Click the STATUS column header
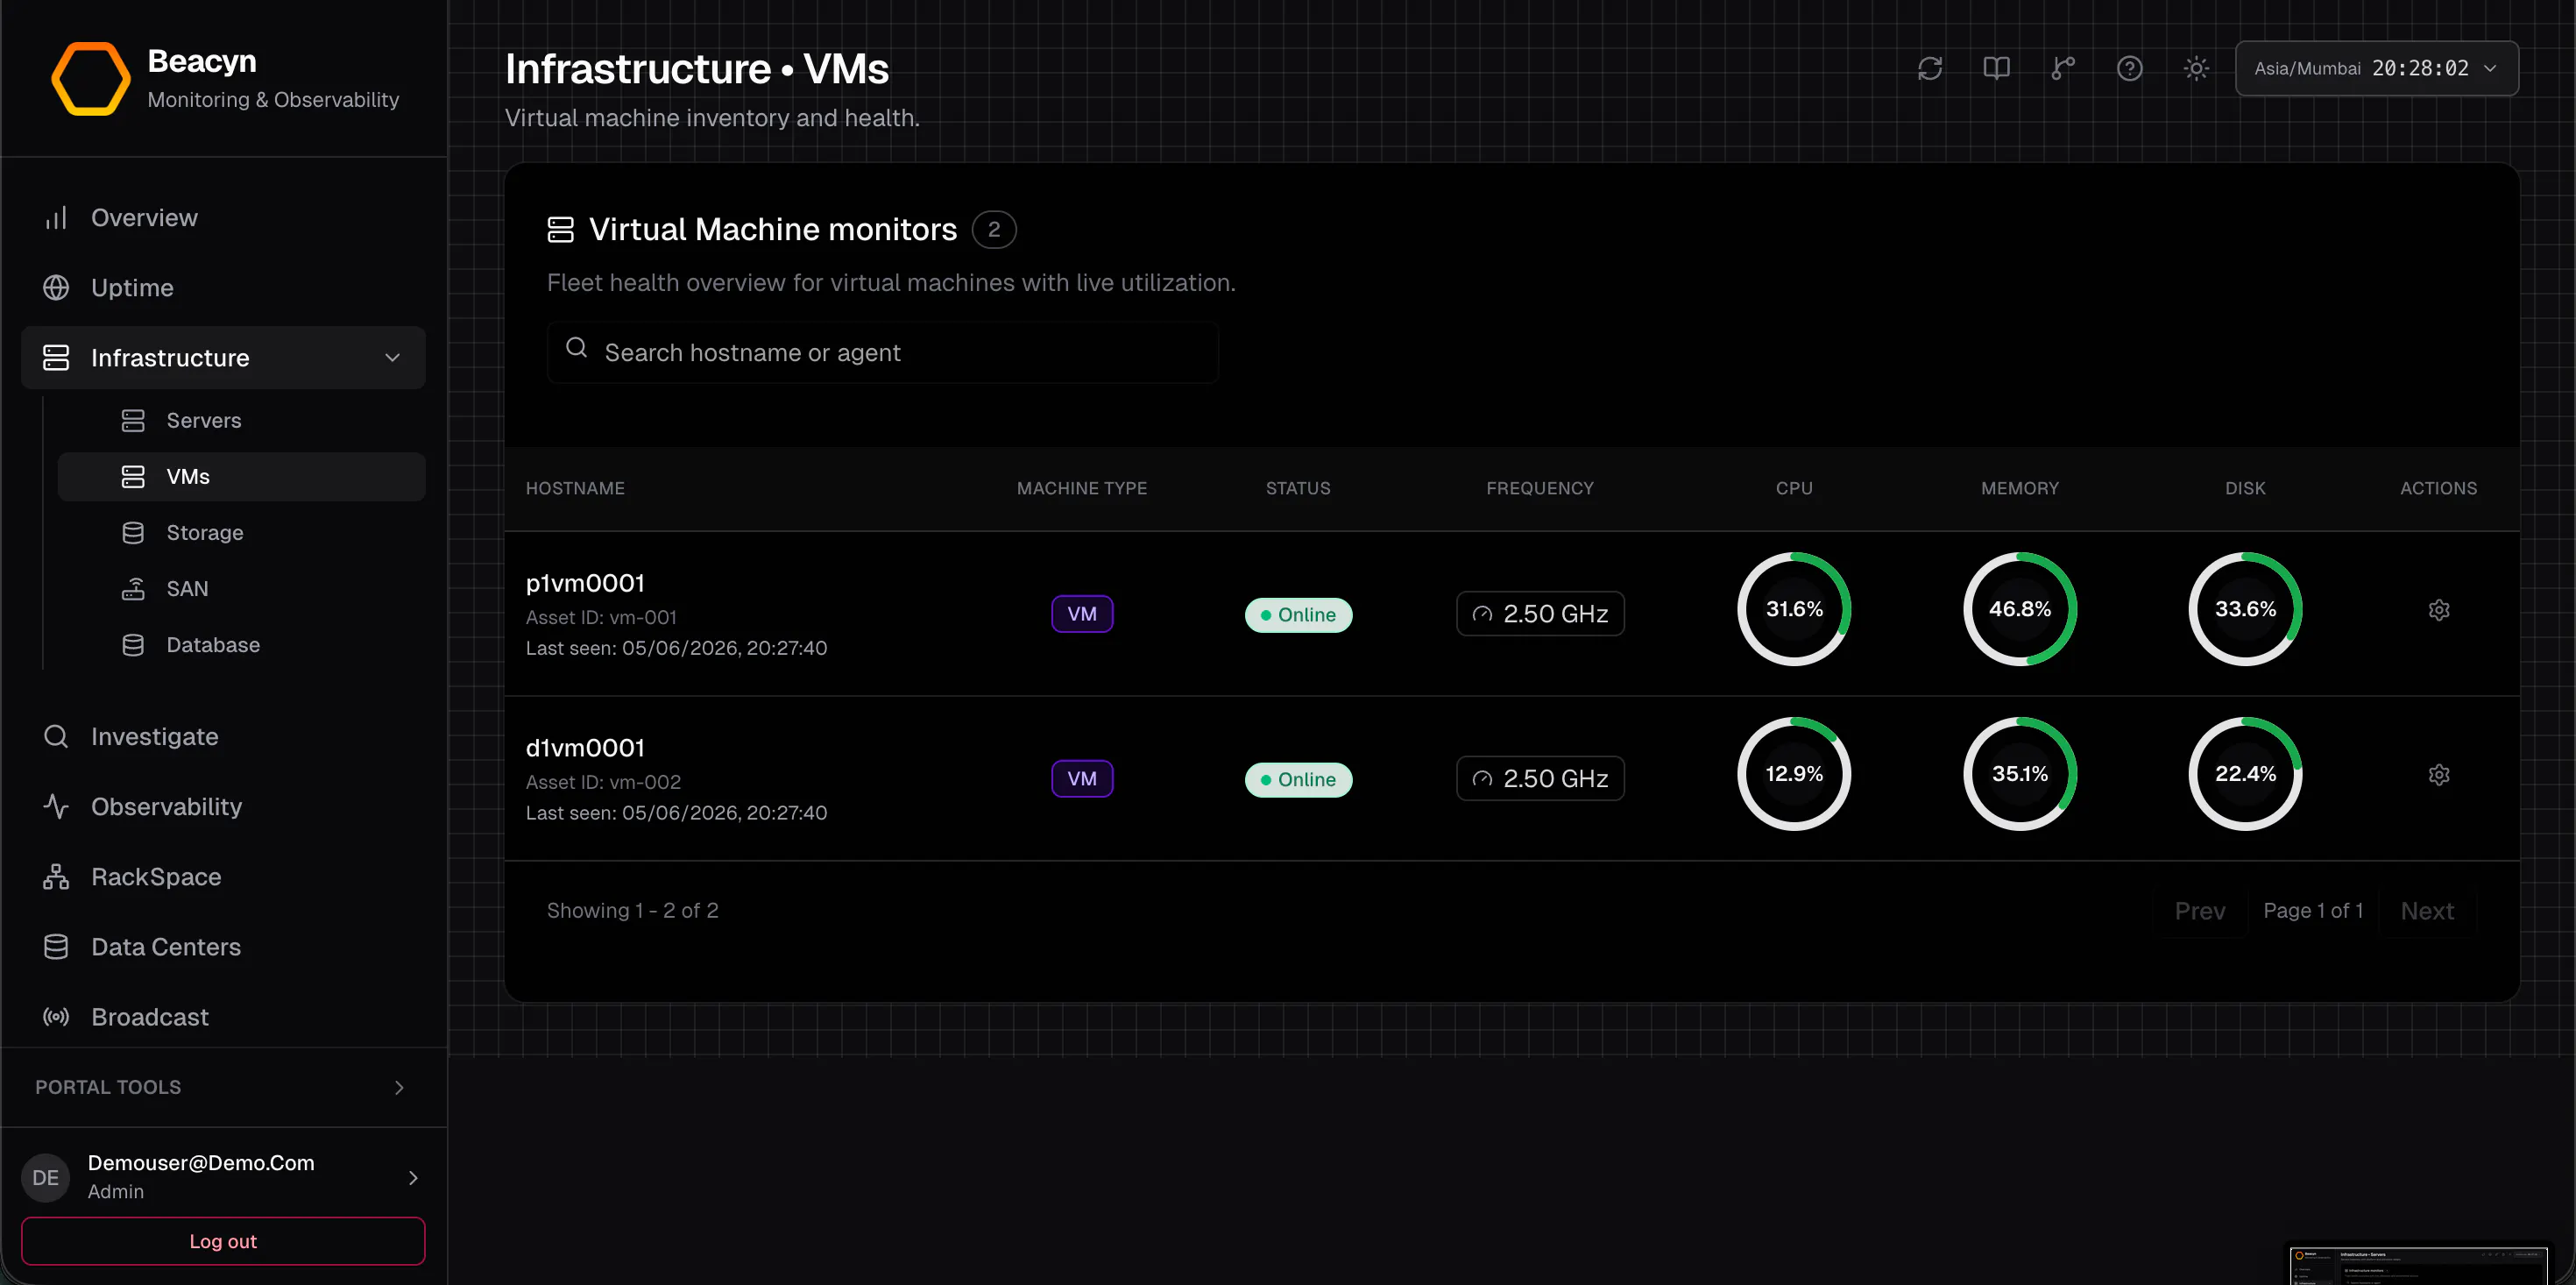The width and height of the screenshot is (2576, 1285). tap(1298, 488)
